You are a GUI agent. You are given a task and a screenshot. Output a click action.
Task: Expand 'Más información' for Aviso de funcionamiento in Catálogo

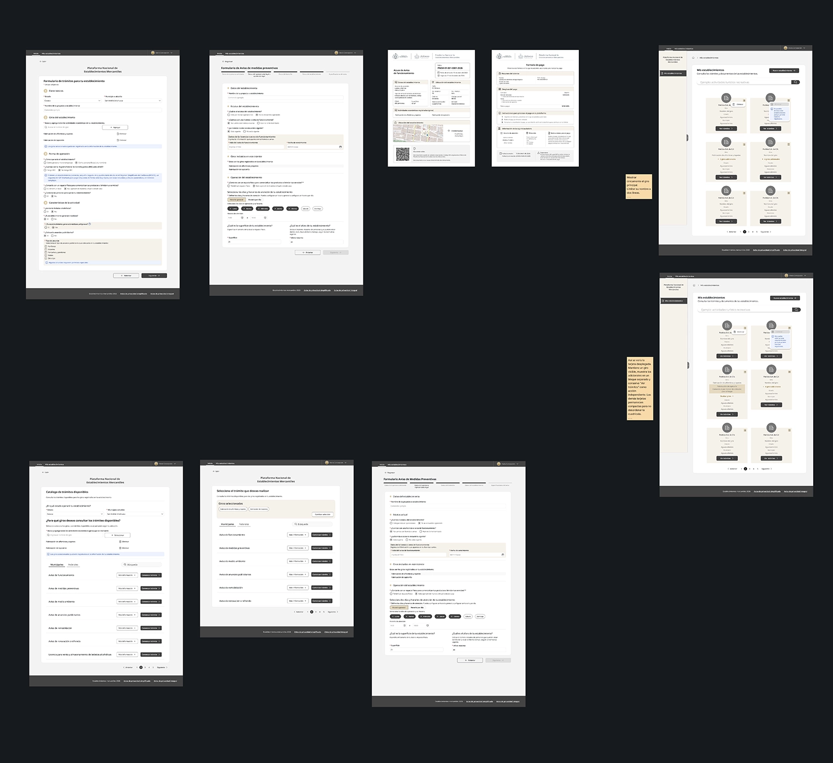[x=127, y=575]
